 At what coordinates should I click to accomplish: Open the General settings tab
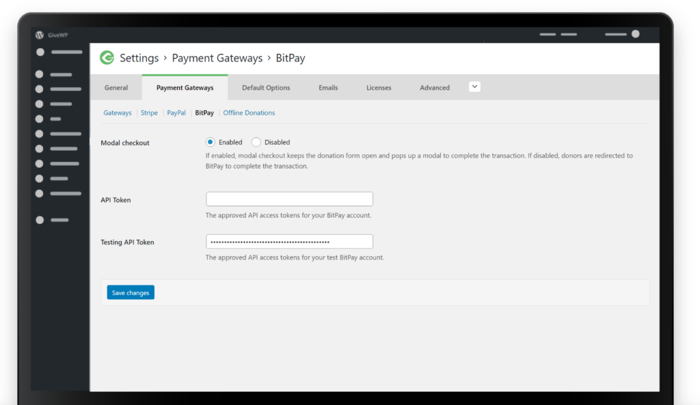116,87
